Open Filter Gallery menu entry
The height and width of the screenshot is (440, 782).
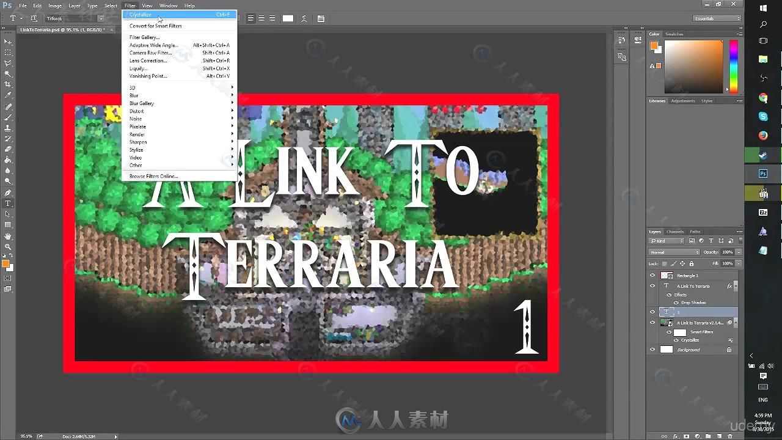[x=180, y=37]
